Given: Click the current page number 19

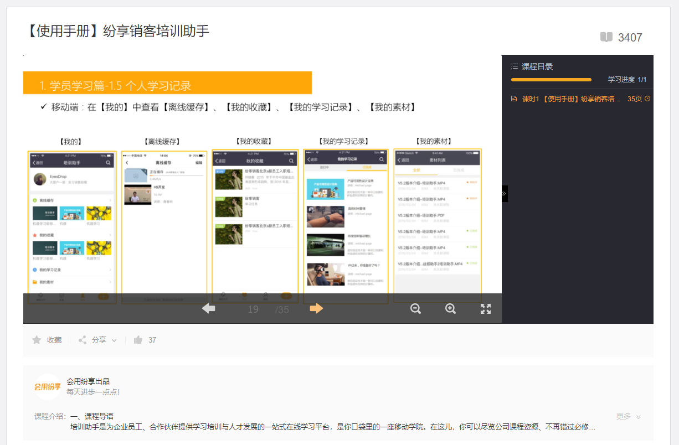Looking at the screenshot, I should [253, 309].
